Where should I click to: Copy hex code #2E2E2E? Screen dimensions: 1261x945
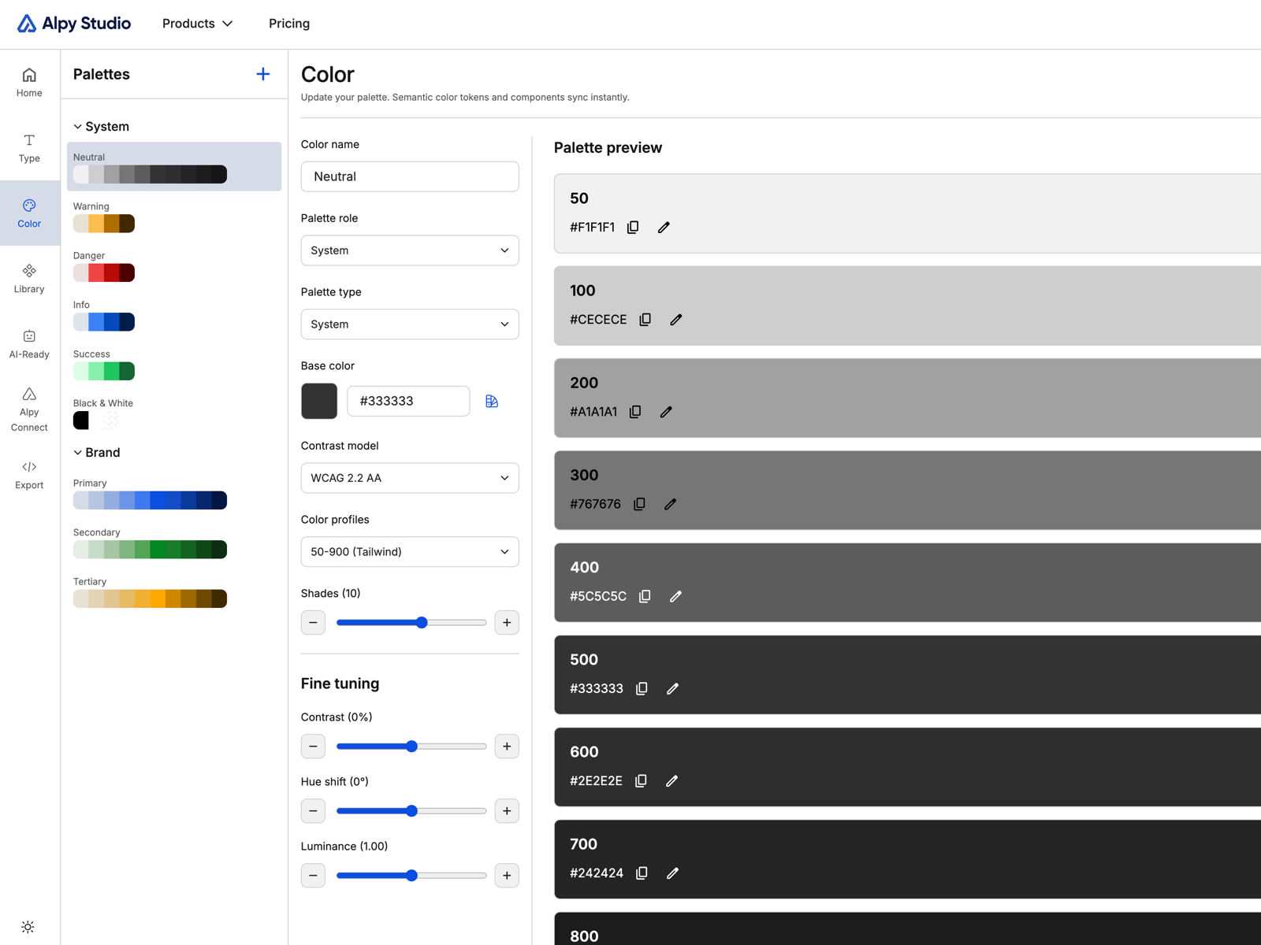[641, 780]
